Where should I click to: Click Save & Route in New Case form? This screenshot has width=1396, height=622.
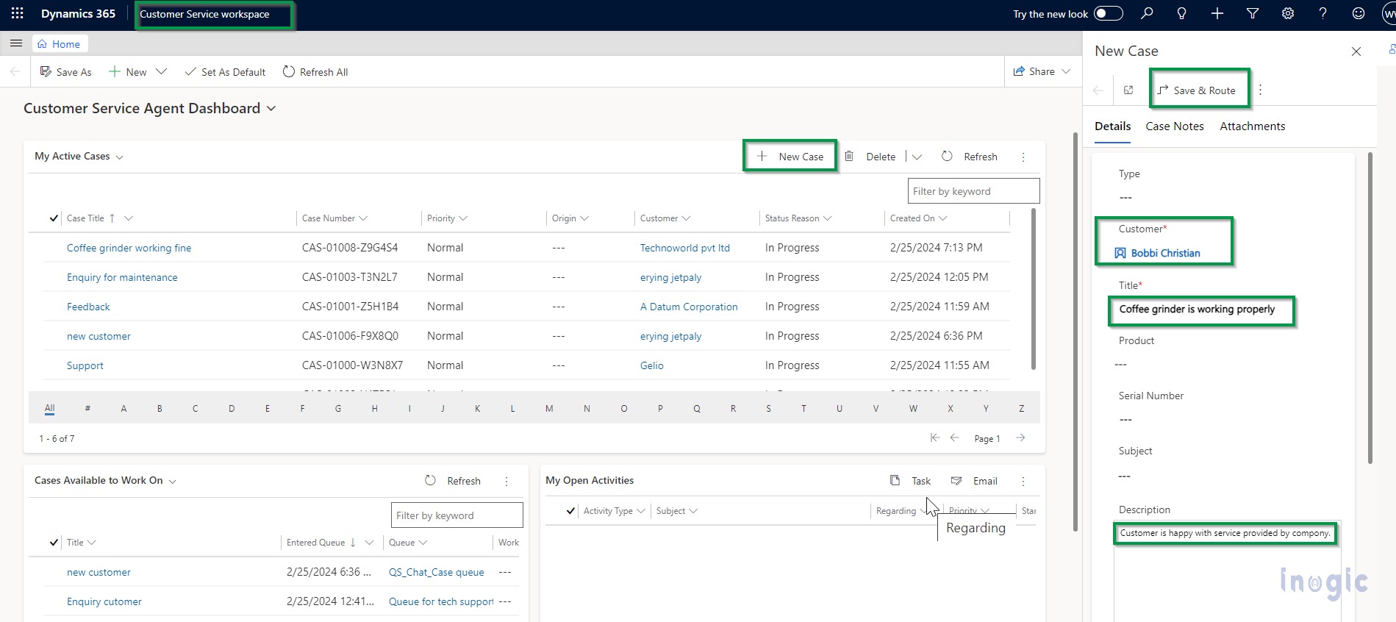1196,90
